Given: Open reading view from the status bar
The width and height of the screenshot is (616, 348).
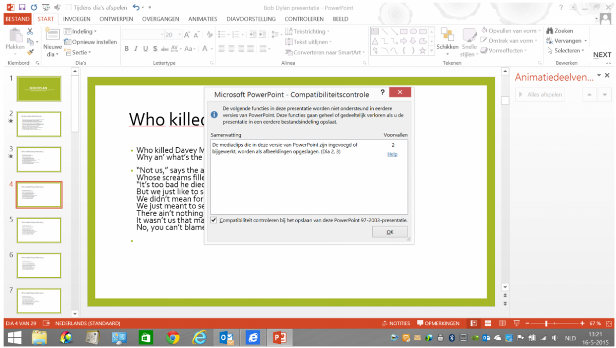Looking at the screenshot, I should tap(503, 323).
